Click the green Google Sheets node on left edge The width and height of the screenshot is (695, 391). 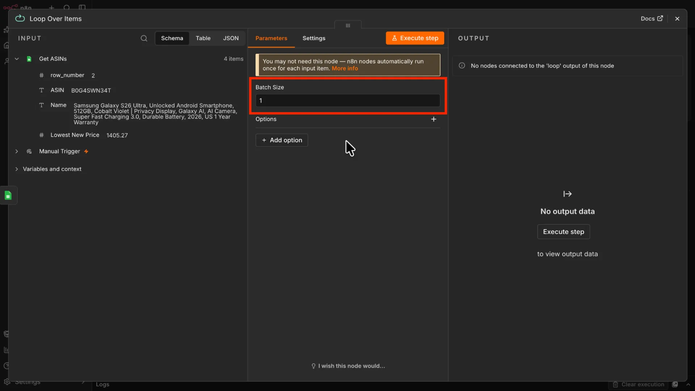pos(8,195)
